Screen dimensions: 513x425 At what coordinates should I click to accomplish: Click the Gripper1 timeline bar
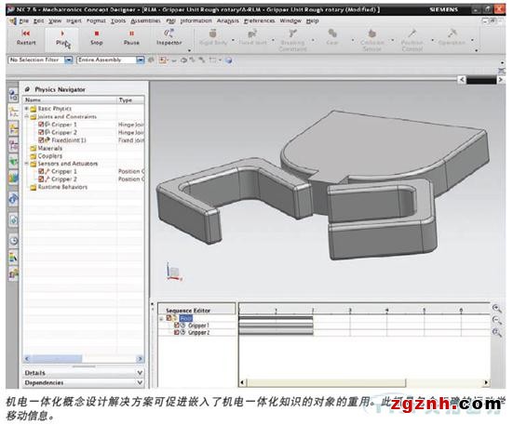[x=276, y=325]
